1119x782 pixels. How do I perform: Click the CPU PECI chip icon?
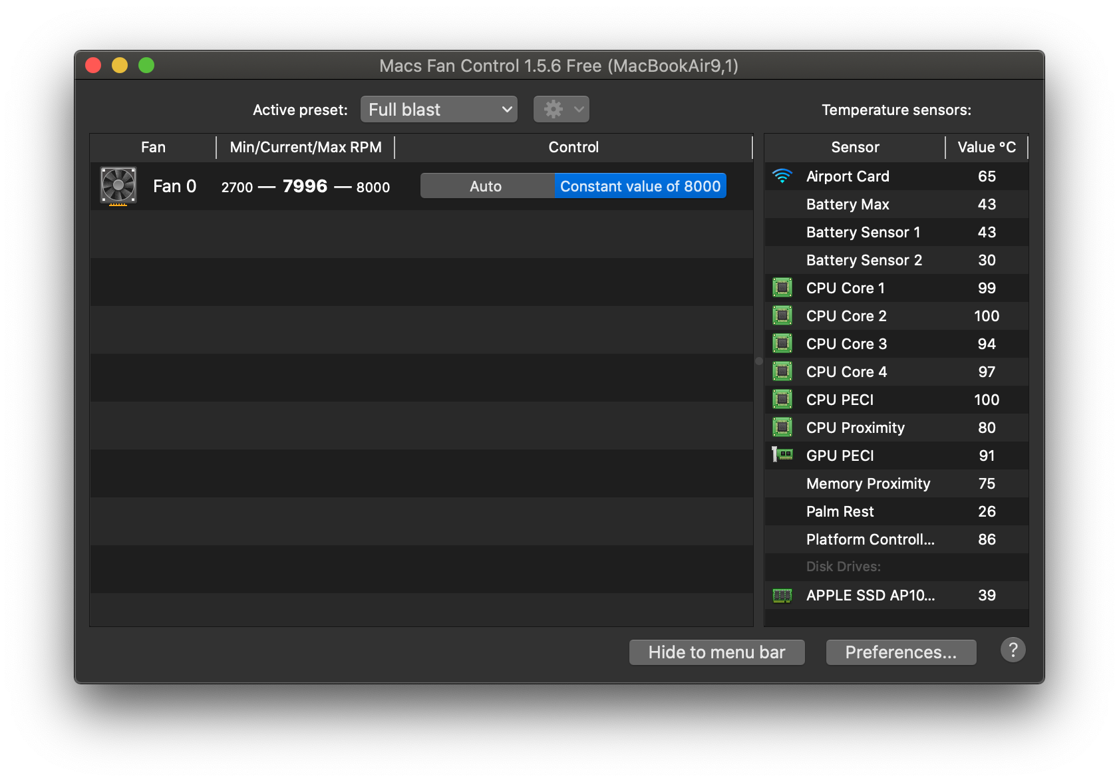pos(782,400)
